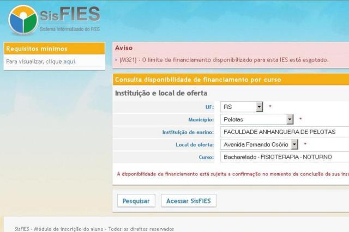
Task: Open the 'aqui' link for minimum requirements
Action: point(69,62)
